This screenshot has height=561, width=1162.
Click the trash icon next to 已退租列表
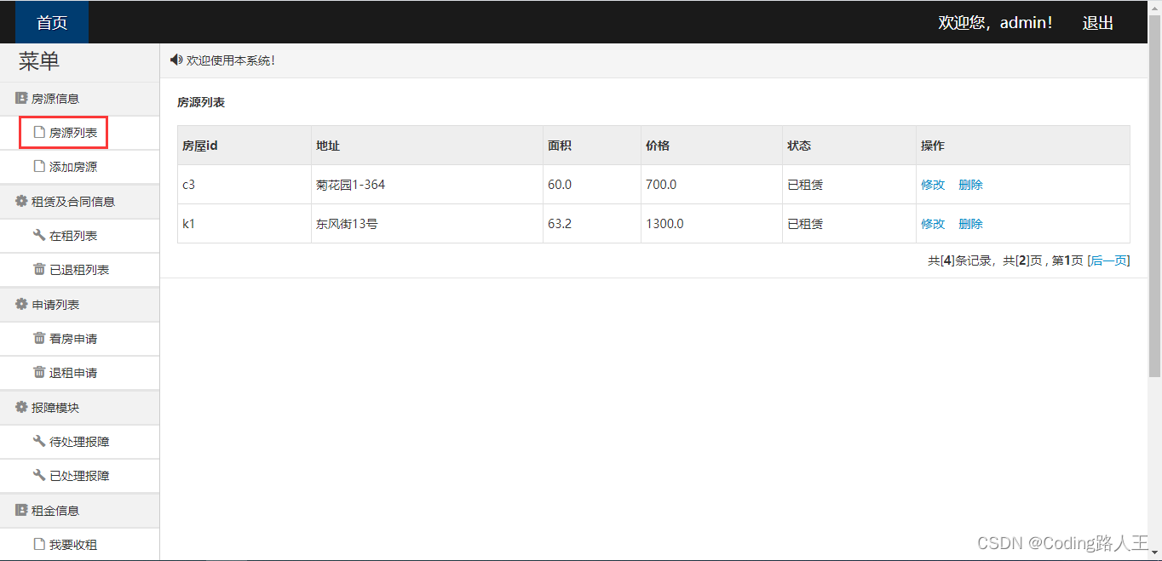click(x=38, y=269)
